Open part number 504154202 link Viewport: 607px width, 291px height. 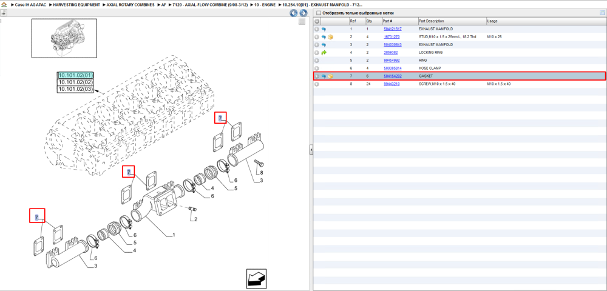coord(393,76)
